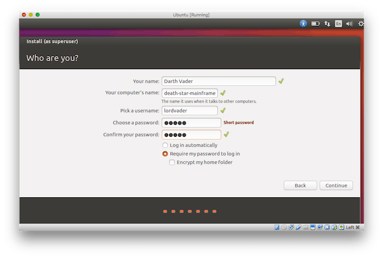
Task: Click the Choose a password: label
Action: point(136,123)
